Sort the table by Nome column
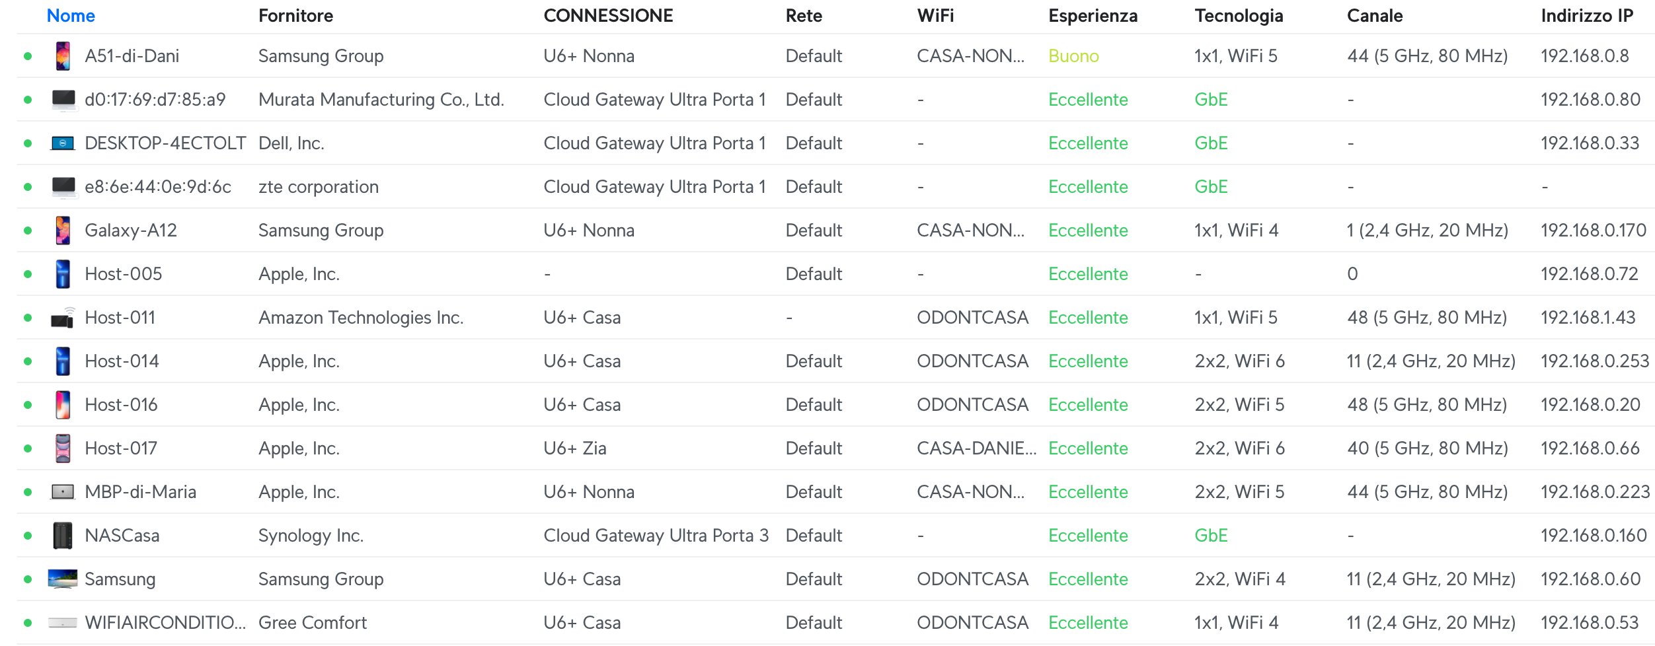1655x646 pixels. pos(71,16)
